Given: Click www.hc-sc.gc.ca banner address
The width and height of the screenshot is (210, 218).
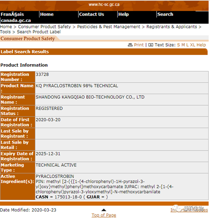Looking at the screenshot, I should click(x=104, y=5).
